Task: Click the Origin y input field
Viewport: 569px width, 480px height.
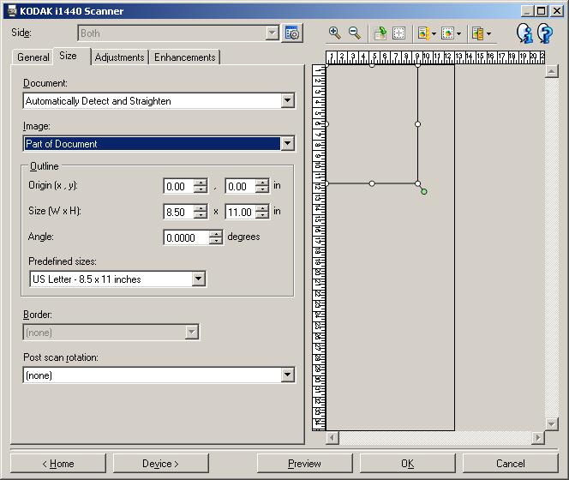Action: (x=241, y=187)
